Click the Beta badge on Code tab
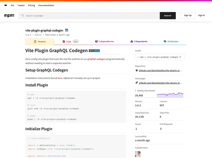This screenshot has width=212, height=158. pos(76,41)
